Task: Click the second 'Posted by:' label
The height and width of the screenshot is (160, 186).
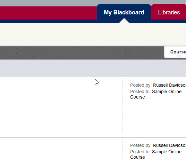Action: (x=141, y=145)
